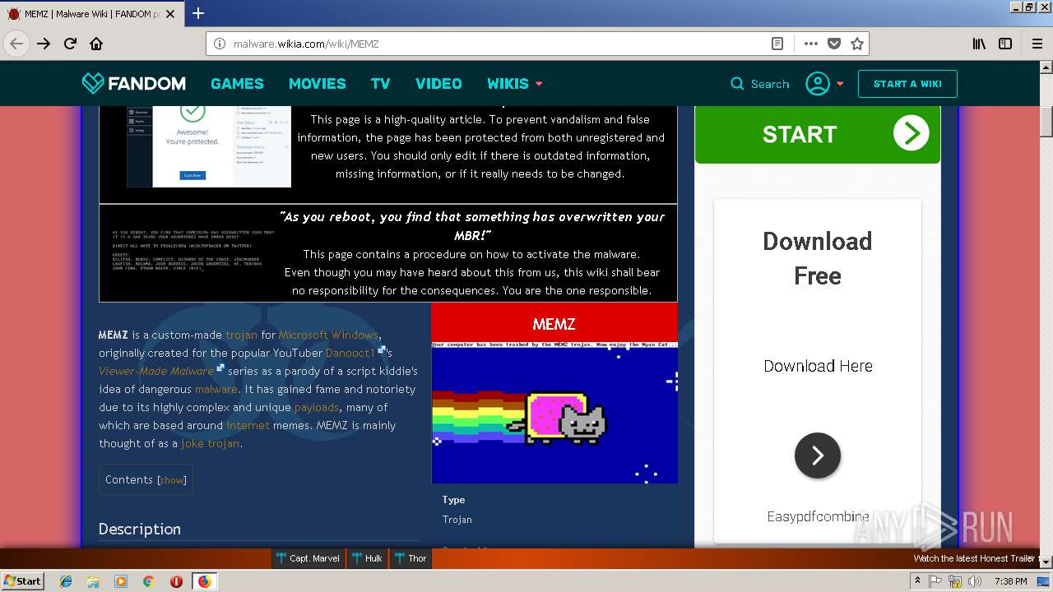Click the page scrollbar up arrow
1053x592 pixels.
(x=1046, y=67)
